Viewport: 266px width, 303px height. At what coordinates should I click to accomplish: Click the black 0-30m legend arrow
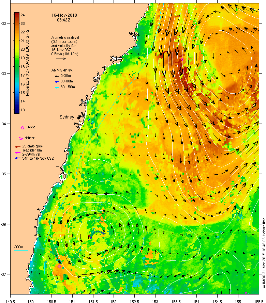coord(57,76)
